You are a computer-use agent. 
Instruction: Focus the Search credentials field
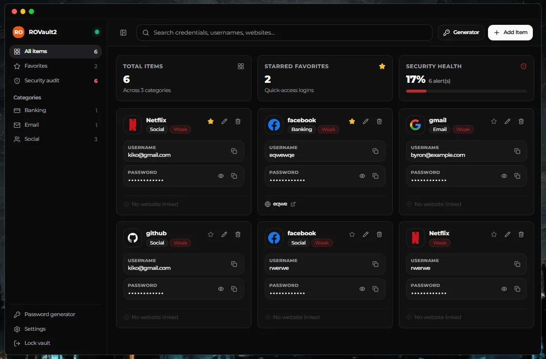click(x=284, y=32)
